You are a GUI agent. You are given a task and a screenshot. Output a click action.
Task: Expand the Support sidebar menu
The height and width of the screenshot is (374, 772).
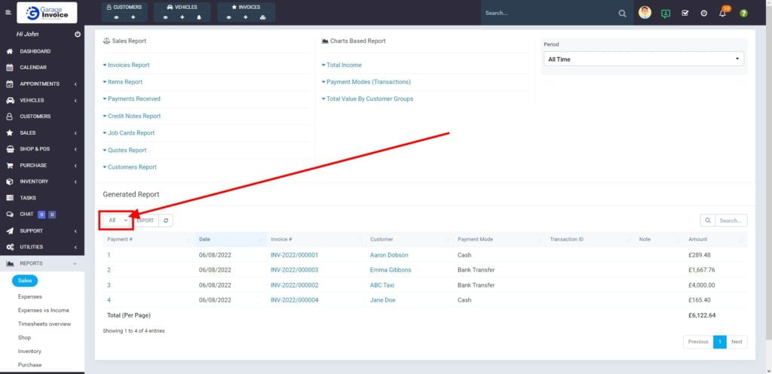(42, 230)
